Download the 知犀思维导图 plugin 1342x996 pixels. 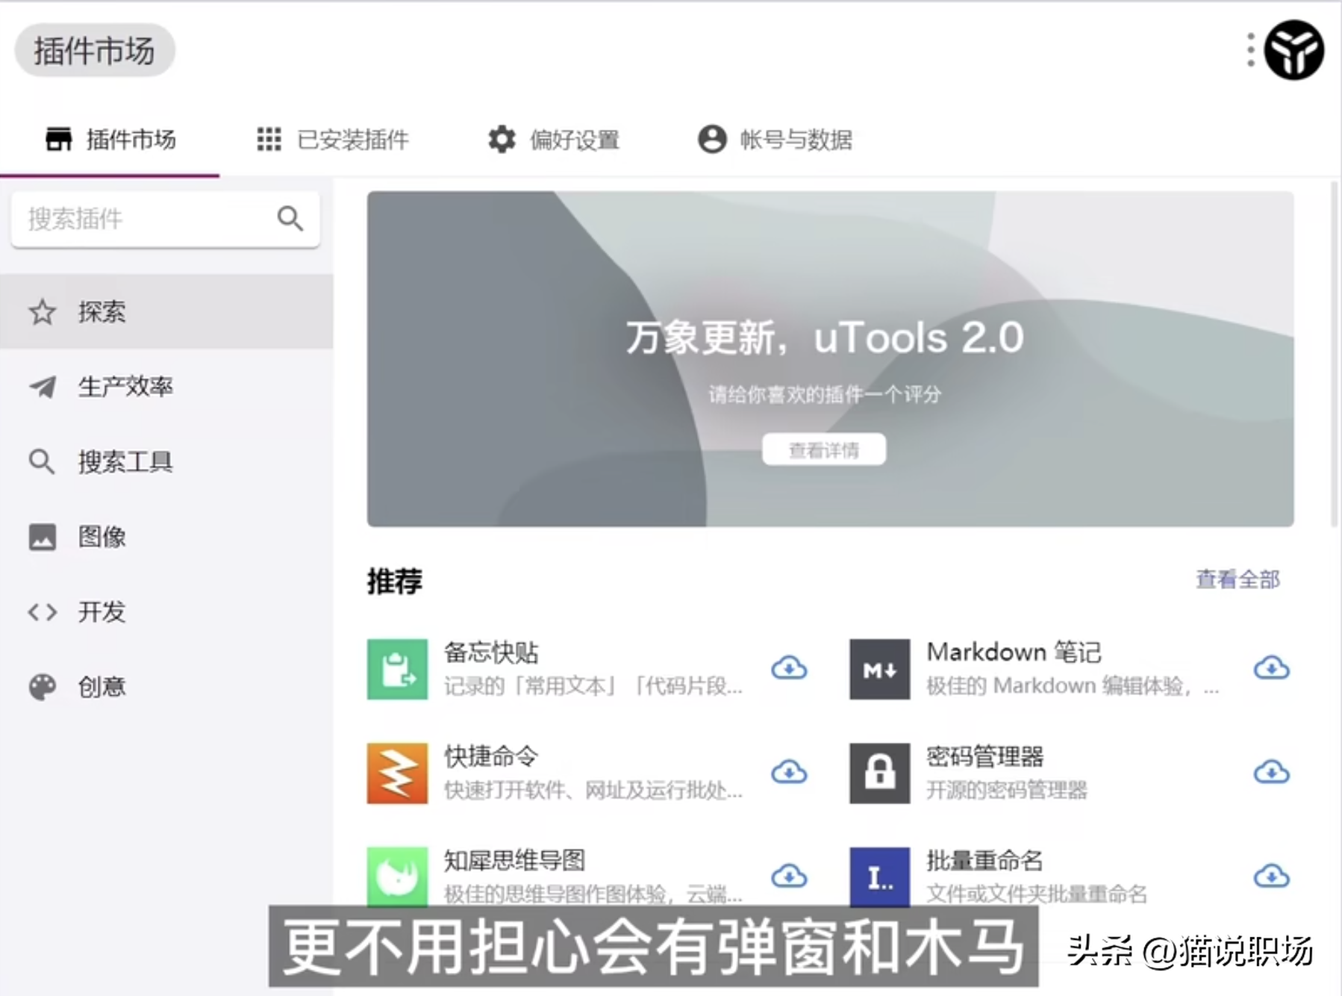[x=789, y=876]
